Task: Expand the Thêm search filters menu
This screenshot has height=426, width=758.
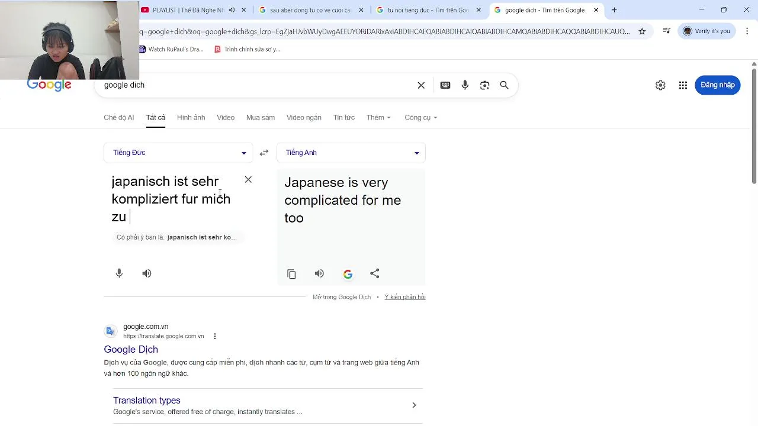Action: pyautogui.click(x=378, y=118)
